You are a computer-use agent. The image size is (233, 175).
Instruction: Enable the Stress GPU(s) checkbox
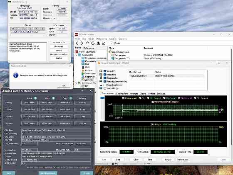105,88
